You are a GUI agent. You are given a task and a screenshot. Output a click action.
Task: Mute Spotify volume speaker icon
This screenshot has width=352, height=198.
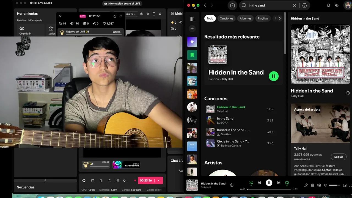(326, 185)
